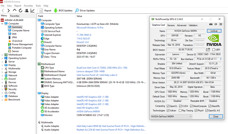Click the BIOS Version field in GPU-Z
The image size is (228, 134).
coord(186,50)
